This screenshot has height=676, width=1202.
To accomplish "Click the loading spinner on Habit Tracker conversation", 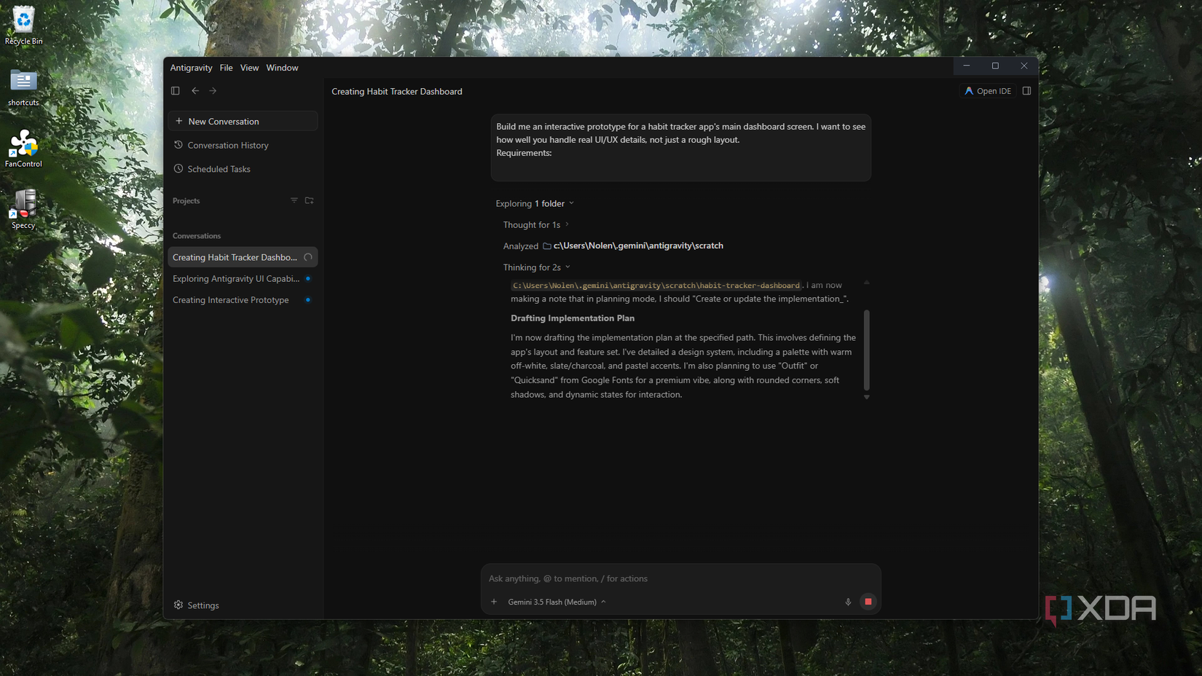I will (308, 257).
